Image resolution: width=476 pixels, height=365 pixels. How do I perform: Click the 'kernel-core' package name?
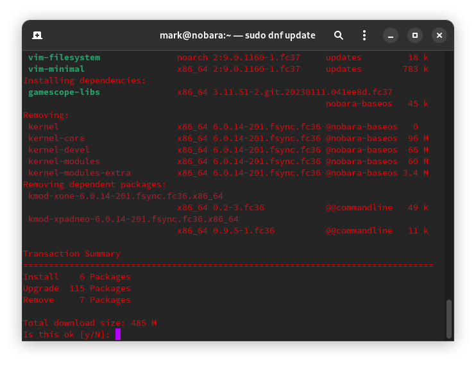[56, 138]
